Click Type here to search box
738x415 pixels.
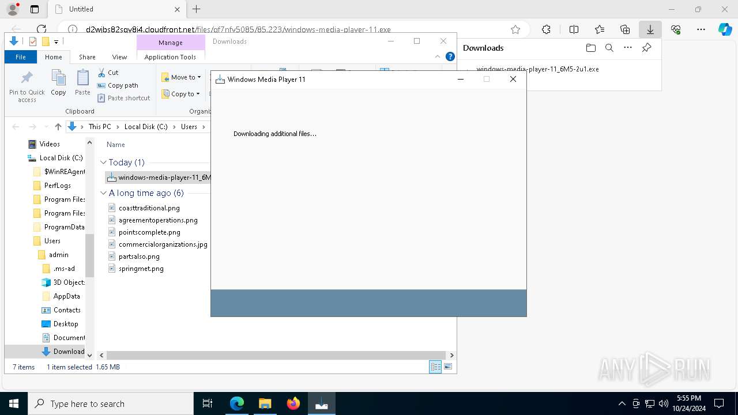[x=111, y=403]
